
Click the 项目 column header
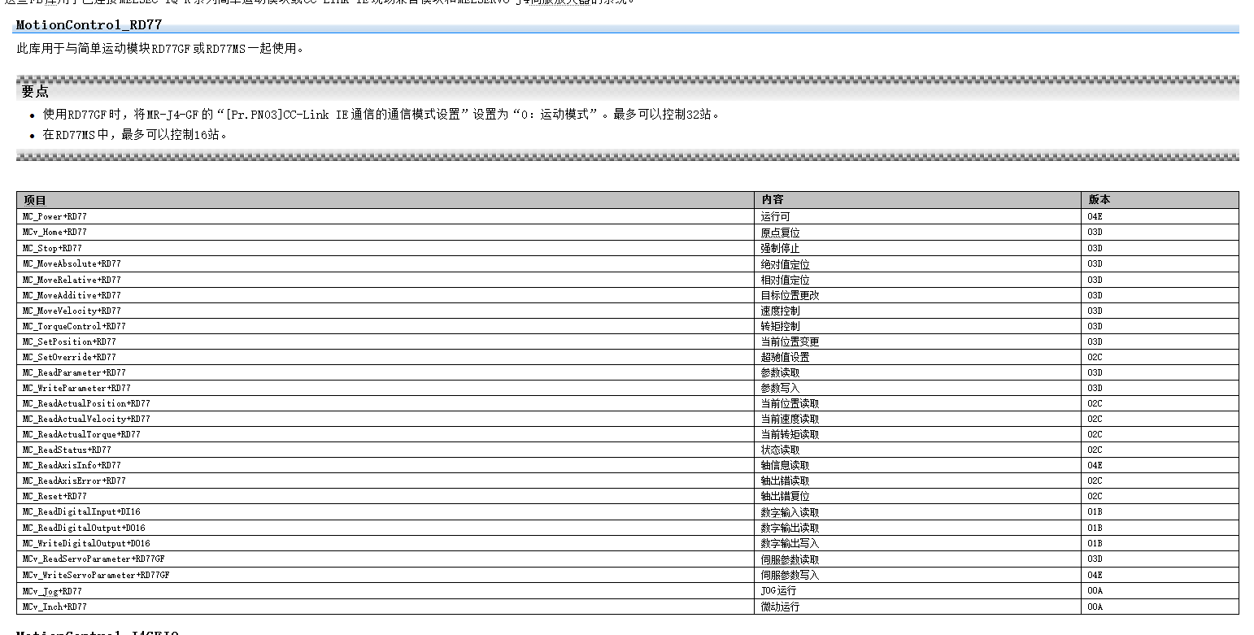coord(35,200)
